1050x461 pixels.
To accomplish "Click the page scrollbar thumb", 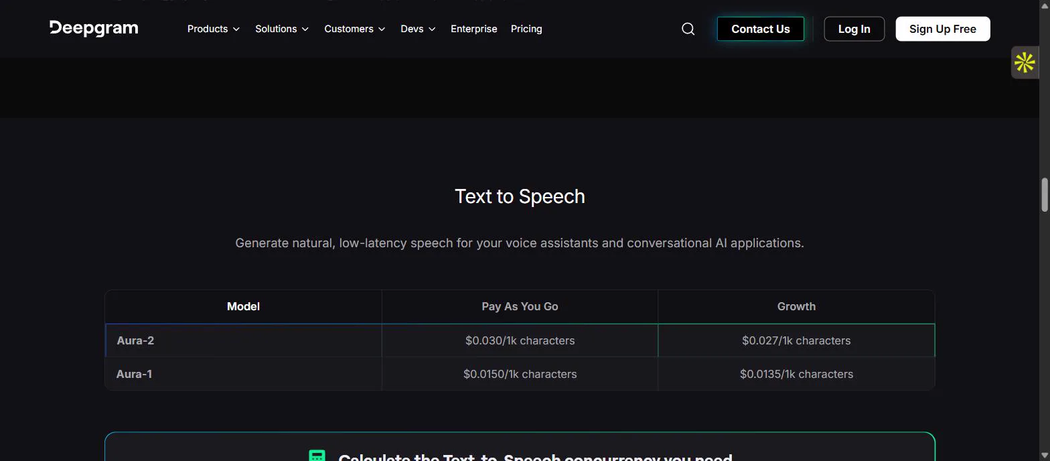I will (1044, 195).
